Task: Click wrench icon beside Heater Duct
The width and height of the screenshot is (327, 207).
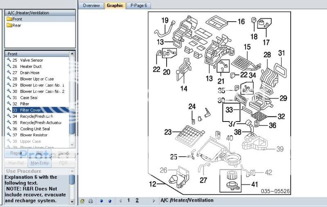Action: click(8, 66)
